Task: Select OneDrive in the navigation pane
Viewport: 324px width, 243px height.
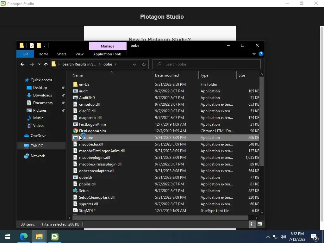Action: 38,136
